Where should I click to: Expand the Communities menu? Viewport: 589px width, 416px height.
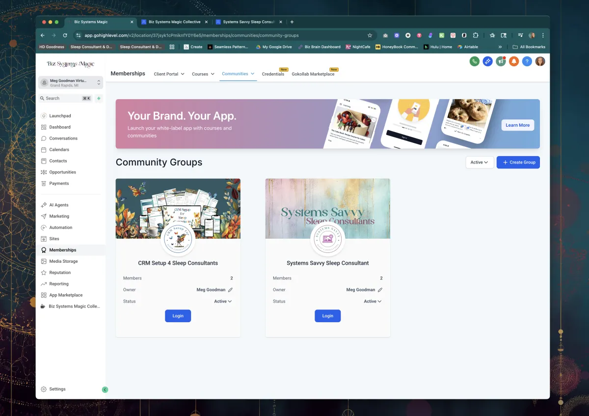click(238, 74)
